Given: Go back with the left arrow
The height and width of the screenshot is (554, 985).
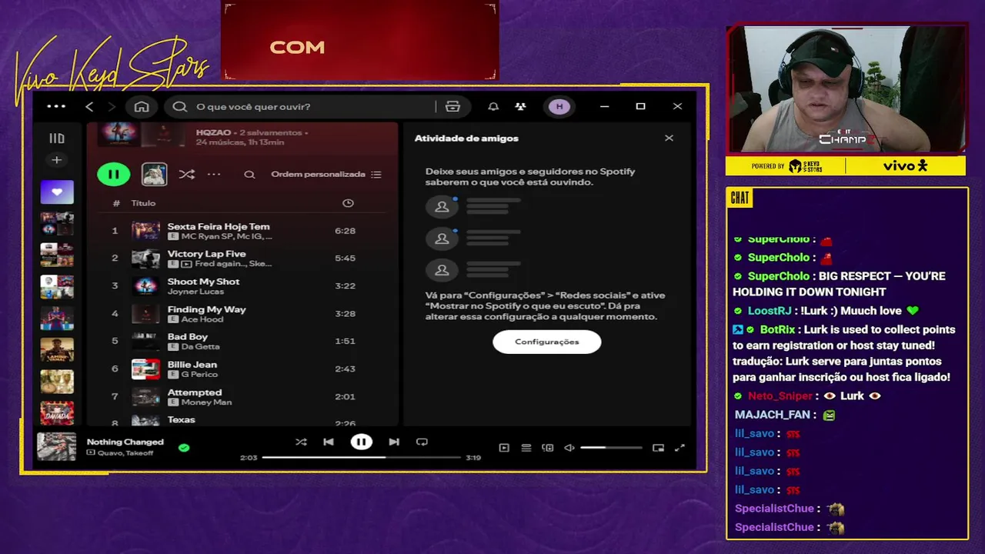Looking at the screenshot, I should (x=89, y=107).
